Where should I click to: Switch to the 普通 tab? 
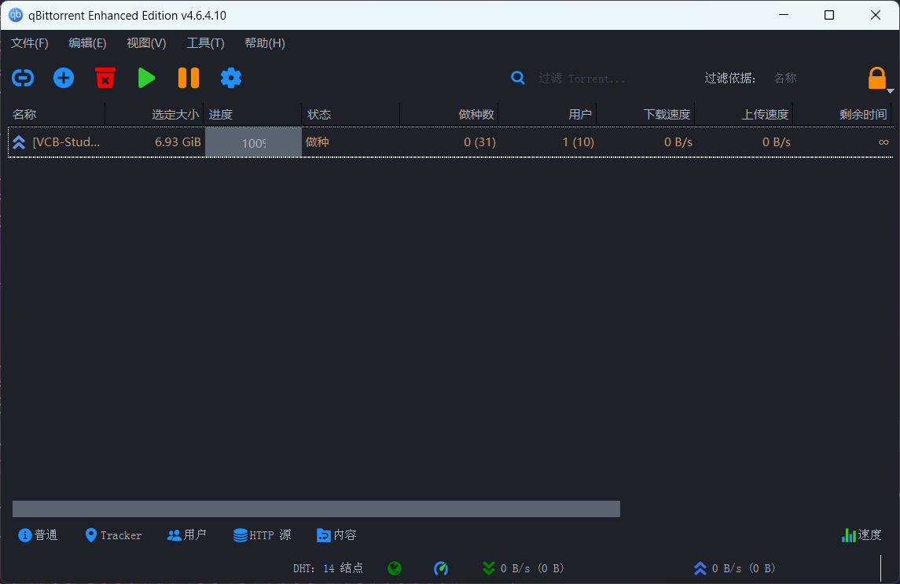(38, 535)
